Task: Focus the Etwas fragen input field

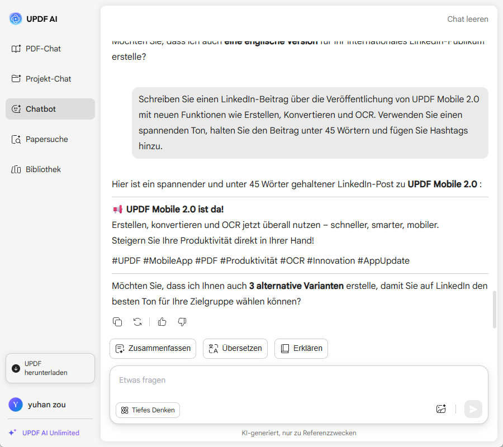Action: [298, 381]
